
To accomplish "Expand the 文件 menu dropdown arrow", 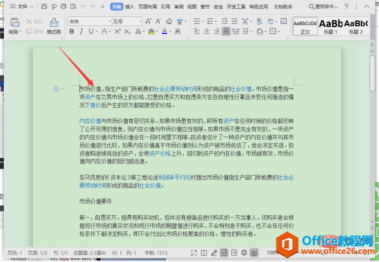I will click(32, 7).
